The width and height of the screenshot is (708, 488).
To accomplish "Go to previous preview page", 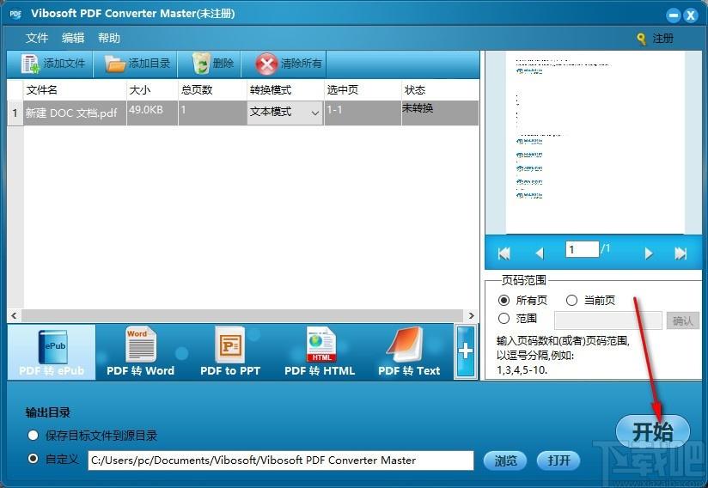I will pyautogui.click(x=540, y=253).
